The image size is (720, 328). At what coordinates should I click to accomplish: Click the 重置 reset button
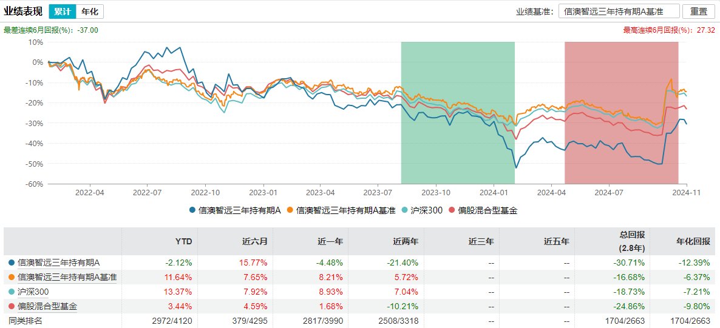(x=699, y=12)
